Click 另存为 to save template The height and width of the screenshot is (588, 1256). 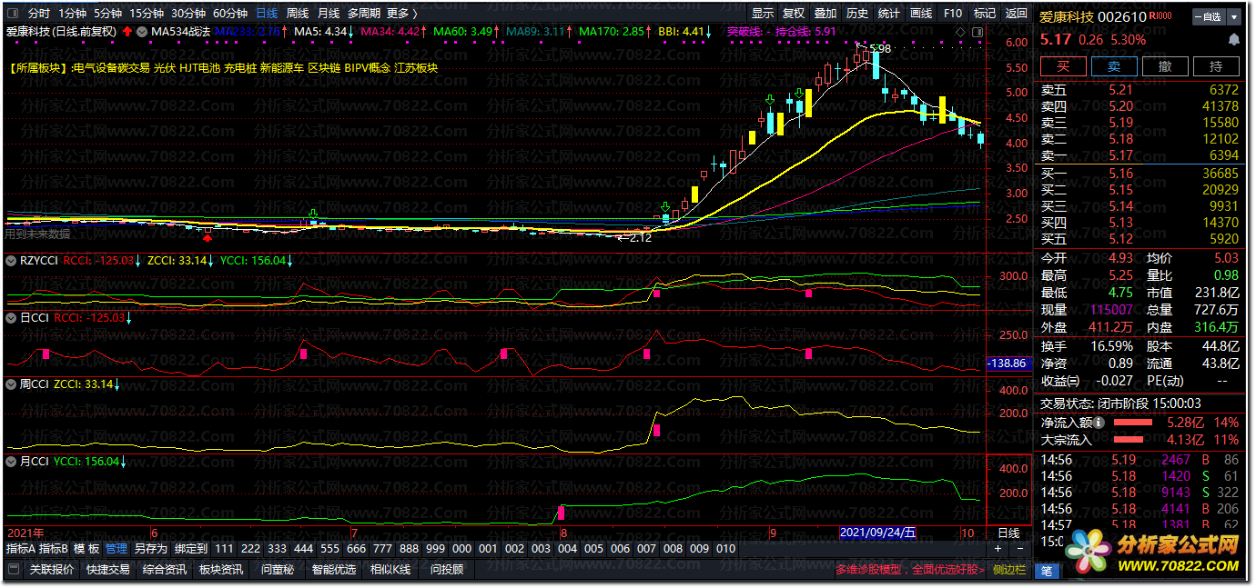151,549
